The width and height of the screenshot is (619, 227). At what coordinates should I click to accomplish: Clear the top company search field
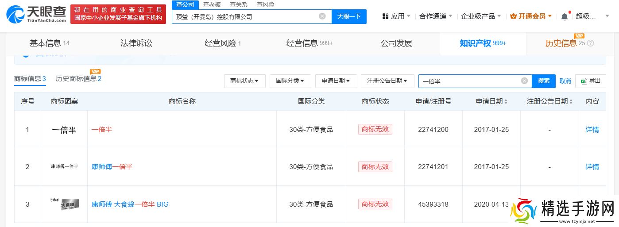(x=322, y=16)
